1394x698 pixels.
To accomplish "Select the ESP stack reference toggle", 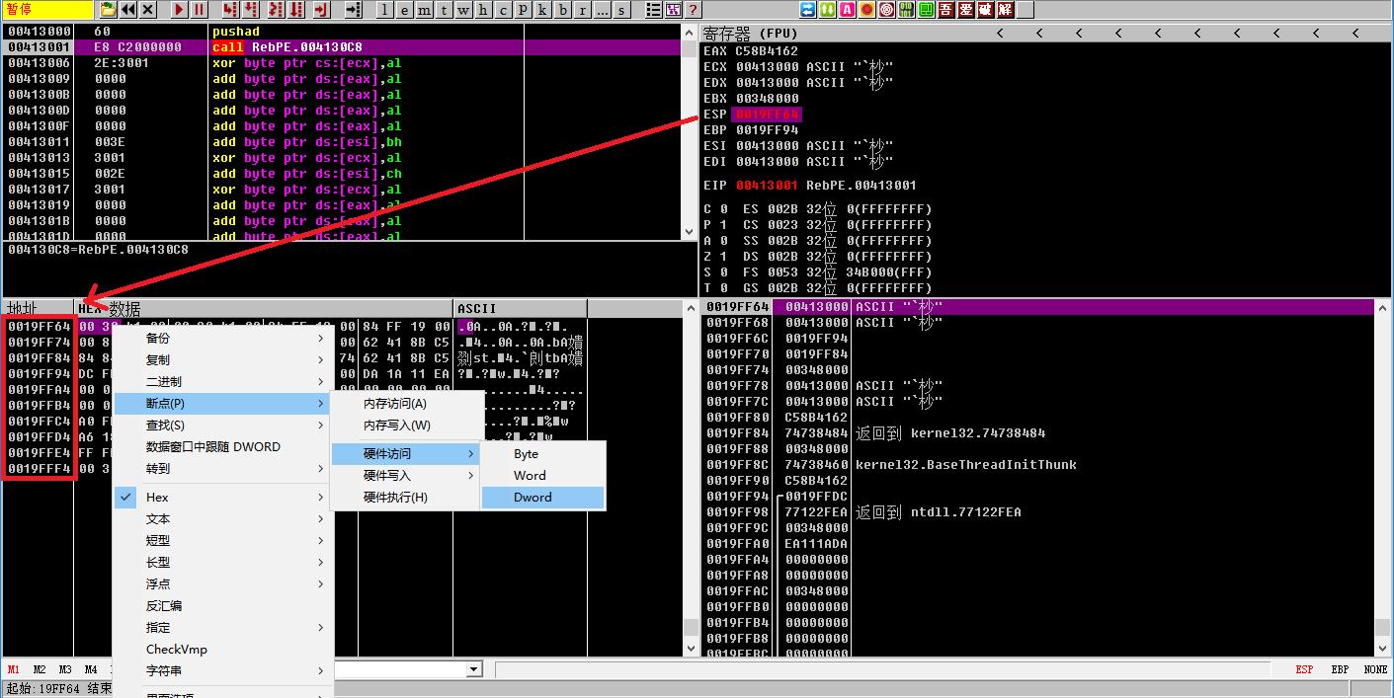I will [1304, 669].
